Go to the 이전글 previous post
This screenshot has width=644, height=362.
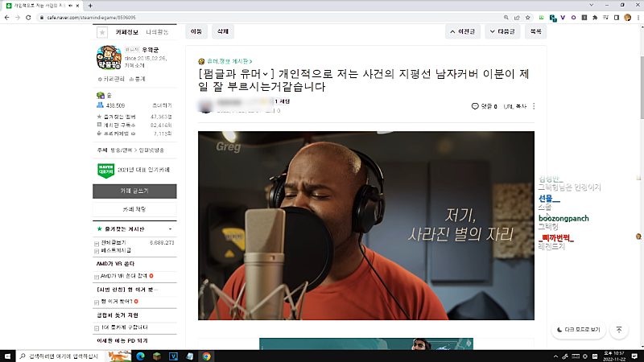pyautogui.click(x=469, y=31)
